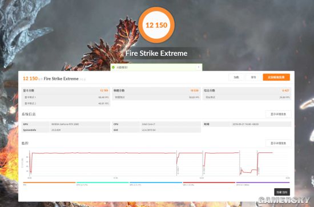Select the graphics score header row

[x=66, y=90]
